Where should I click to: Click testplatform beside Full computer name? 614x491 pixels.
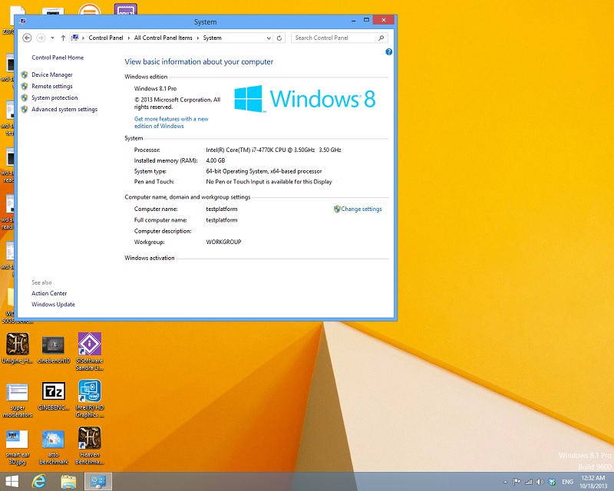point(222,220)
